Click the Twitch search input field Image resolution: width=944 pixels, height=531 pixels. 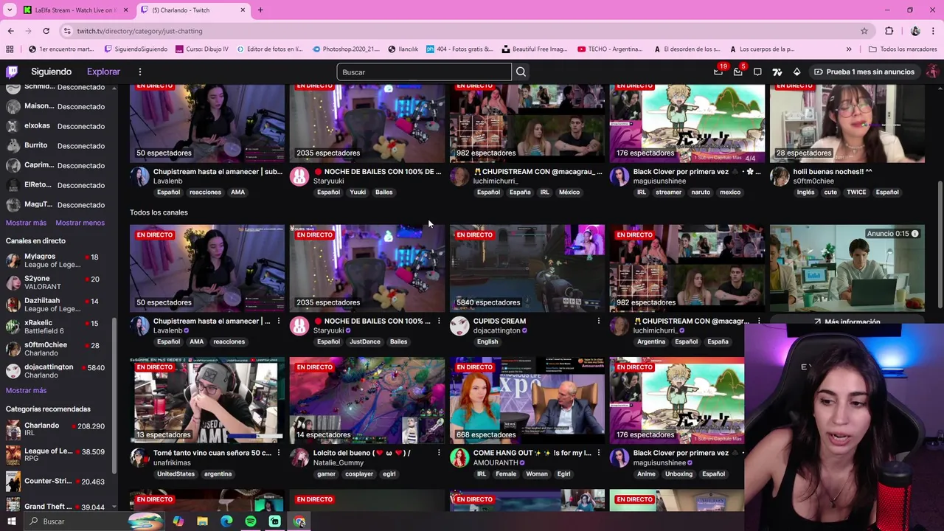click(x=424, y=72)
